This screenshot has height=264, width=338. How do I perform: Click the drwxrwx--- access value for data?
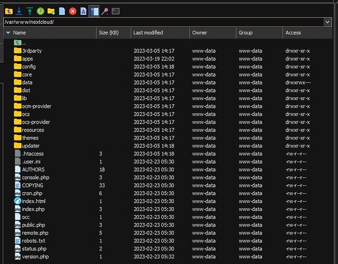click(x=298, y=82)
